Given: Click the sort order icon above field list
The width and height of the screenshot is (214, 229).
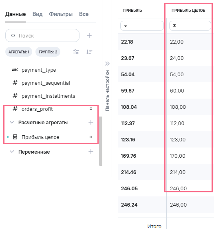Looking at the screenshot, I should pyautogui.click(x=89, y=52).
